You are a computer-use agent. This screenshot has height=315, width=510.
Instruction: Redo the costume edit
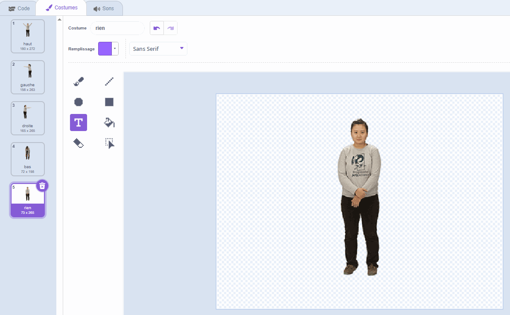170,28
